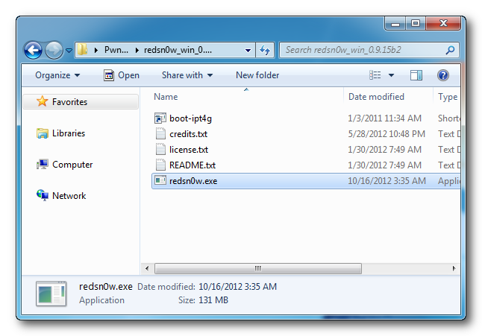The height and width of the screenshot is (336, 482).
Task: Sort by the Date modified column header
Action: [376, 97]
